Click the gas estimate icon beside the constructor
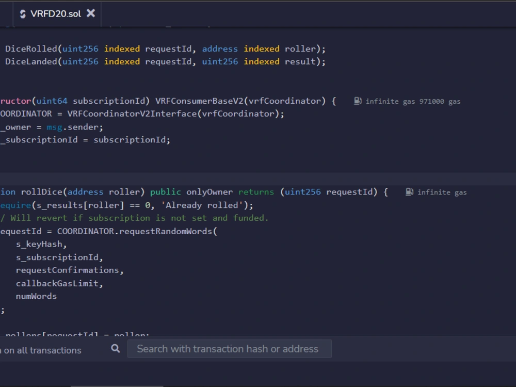The height and width of the screenshot is (387, 516). (x=357, y=101)
